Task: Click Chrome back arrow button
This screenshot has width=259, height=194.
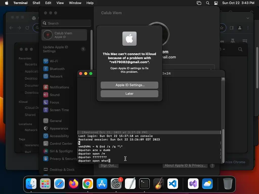Action: [11, 28]
